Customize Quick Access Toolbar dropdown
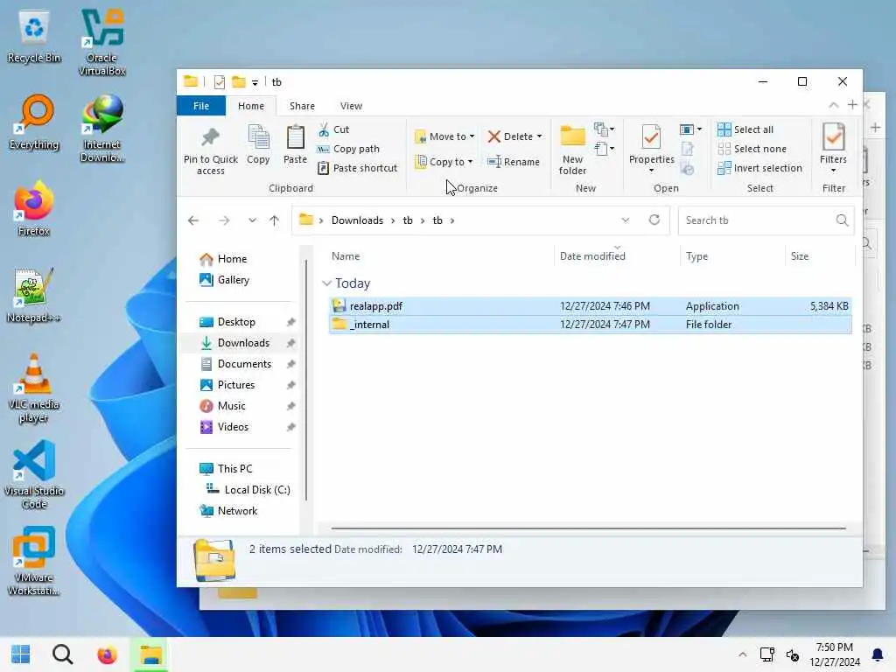This screenshot has height=672, width=896. 255,83
